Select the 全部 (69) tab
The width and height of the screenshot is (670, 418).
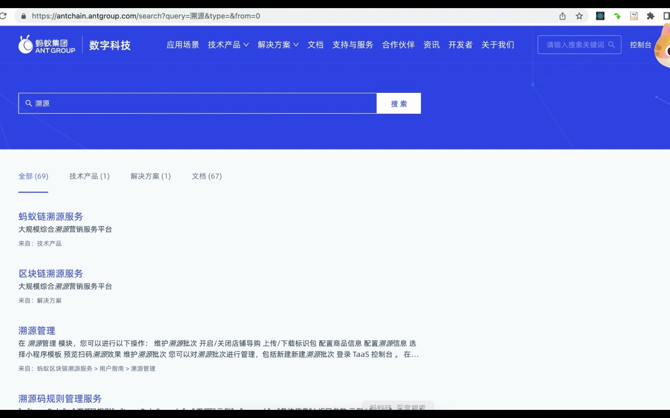click(33, 176)
